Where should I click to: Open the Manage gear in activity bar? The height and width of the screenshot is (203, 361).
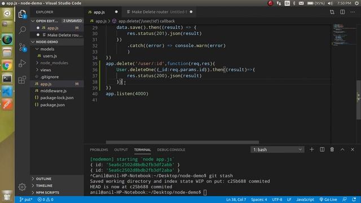22,187
